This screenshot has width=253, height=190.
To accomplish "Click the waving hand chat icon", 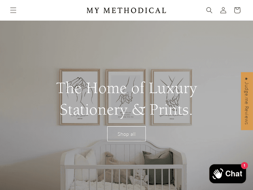I will pyautogui.click(x=218, y=174).
